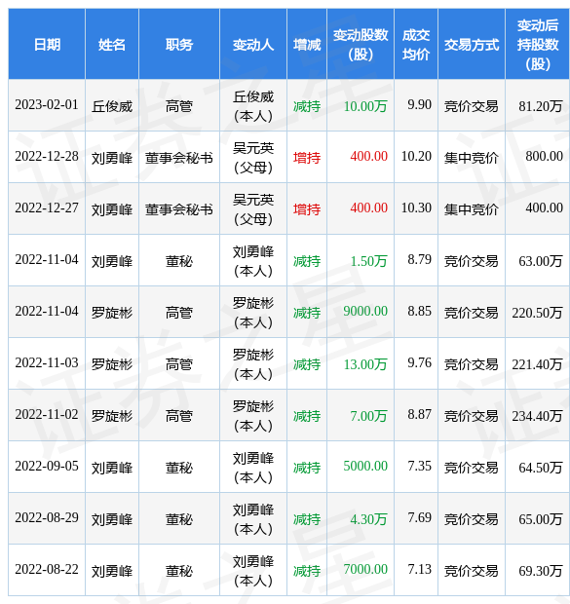The height and width of the screenshot is (604, 570).
Task: Click the 4.30万 share change value
Action: 368,519
